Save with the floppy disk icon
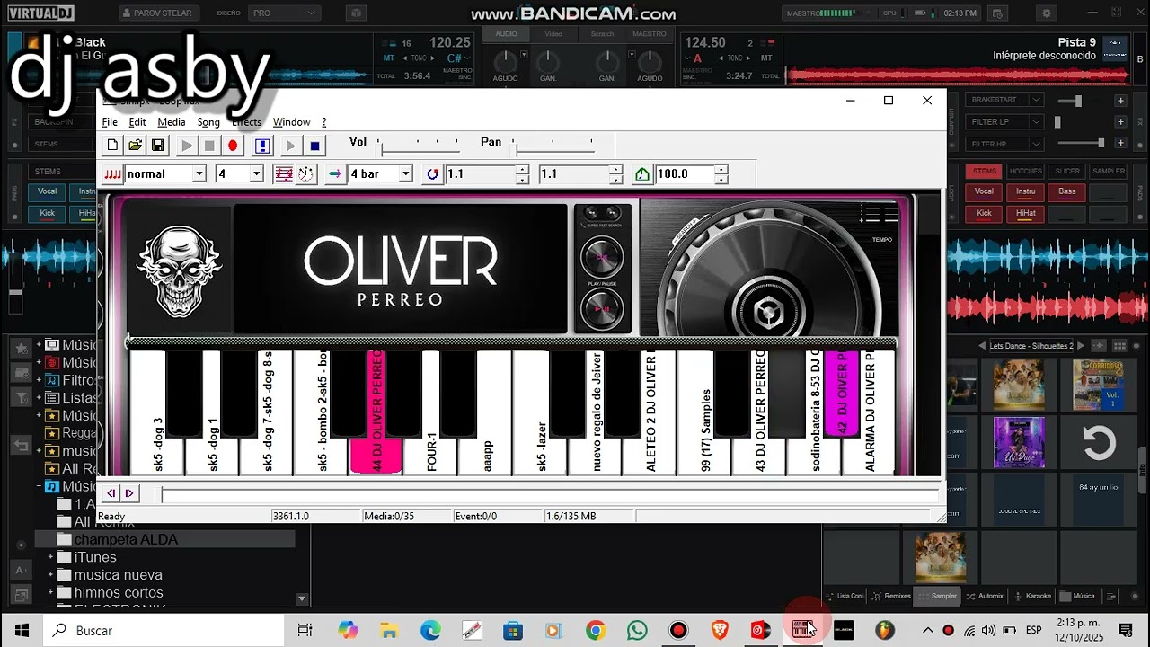The height and width of the screenshot is (647, 1150). 157,145
